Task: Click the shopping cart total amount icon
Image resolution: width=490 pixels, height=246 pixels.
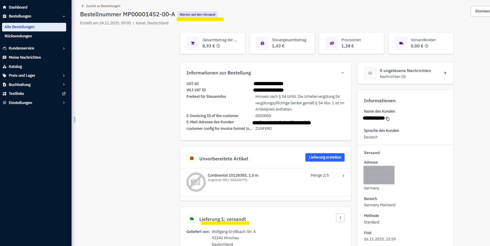Action: click(193, 43)
